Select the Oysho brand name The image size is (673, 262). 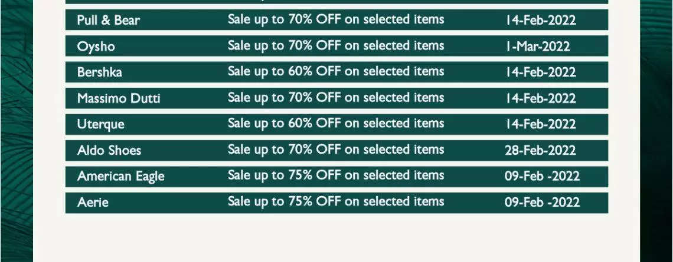[x=96, y=47]
